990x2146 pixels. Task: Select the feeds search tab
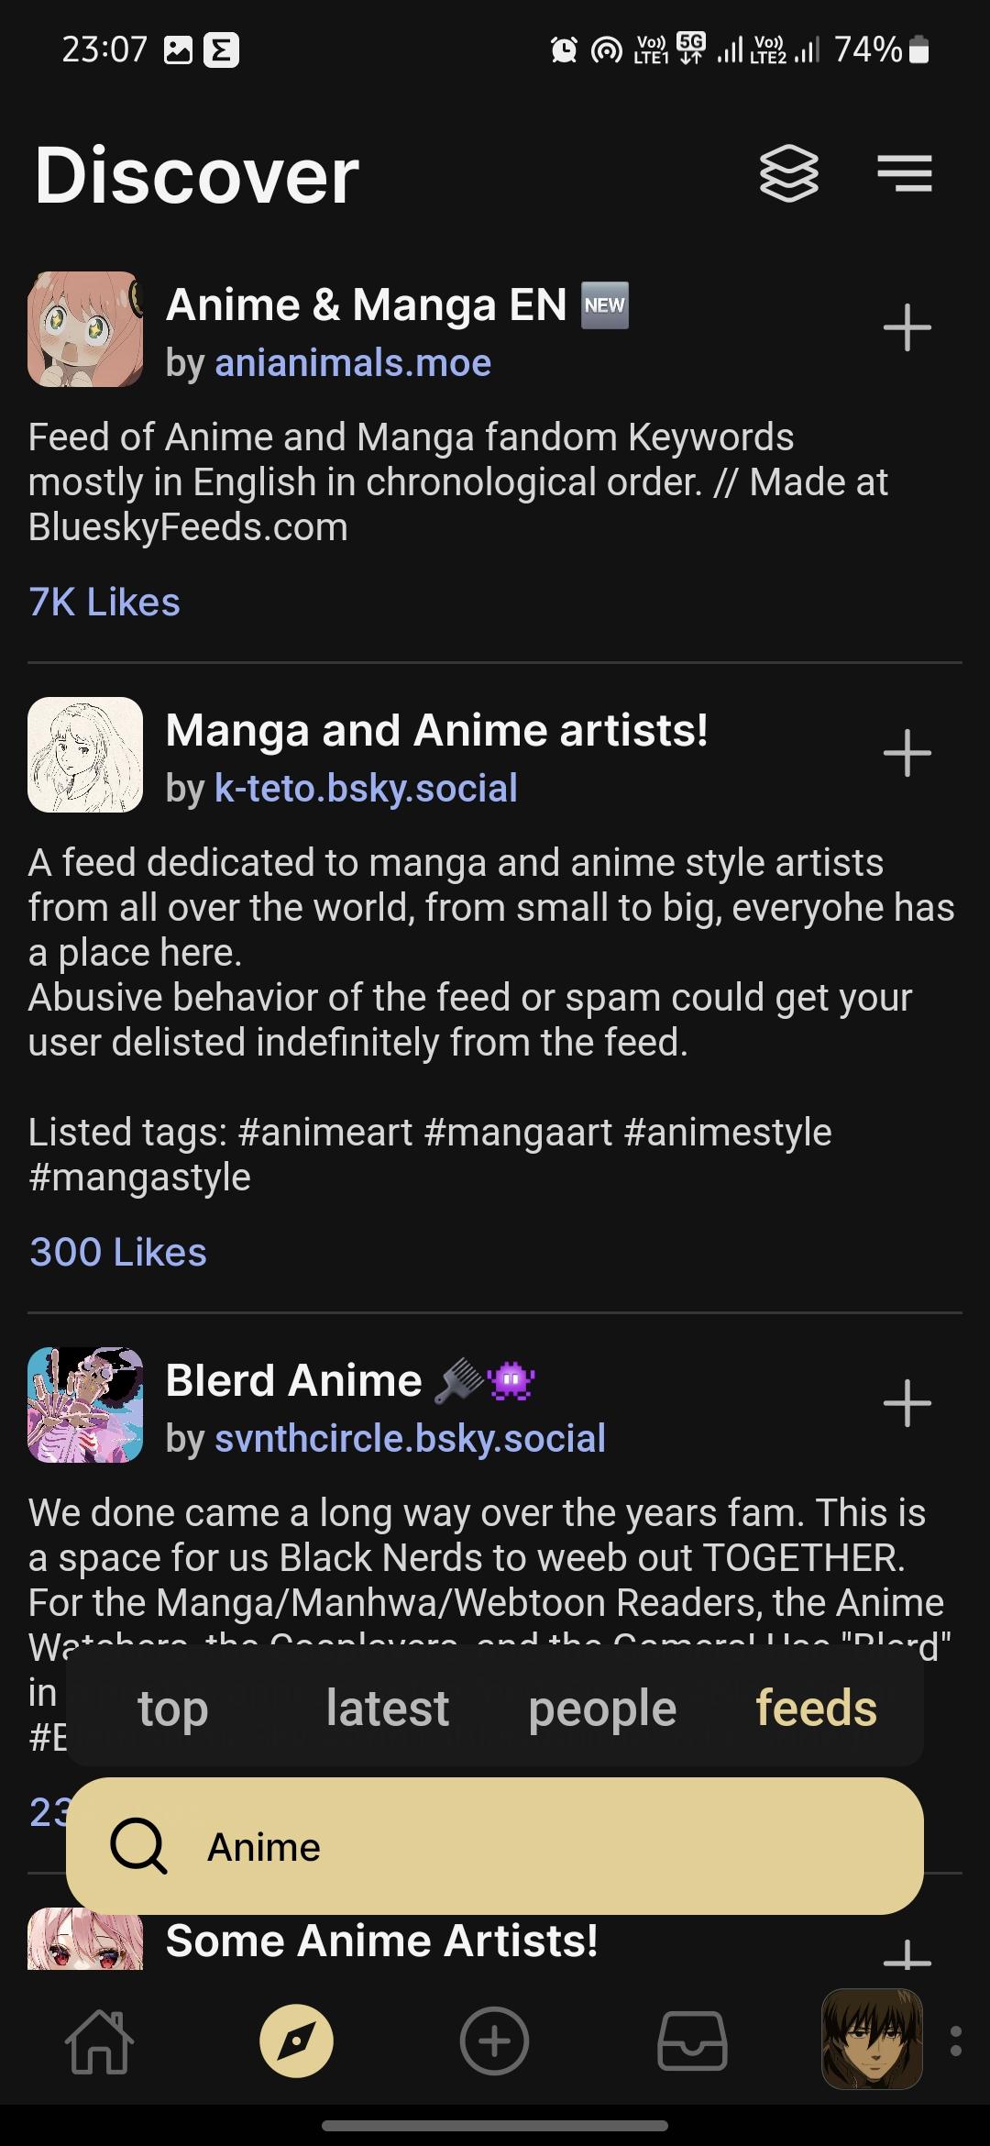[x=816, y=1709]
